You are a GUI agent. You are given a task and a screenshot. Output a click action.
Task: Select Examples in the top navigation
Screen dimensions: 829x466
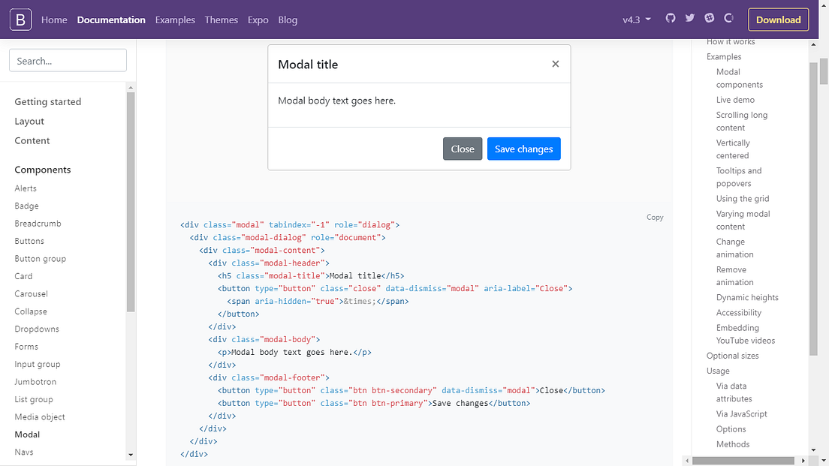[x=175, y=20]
